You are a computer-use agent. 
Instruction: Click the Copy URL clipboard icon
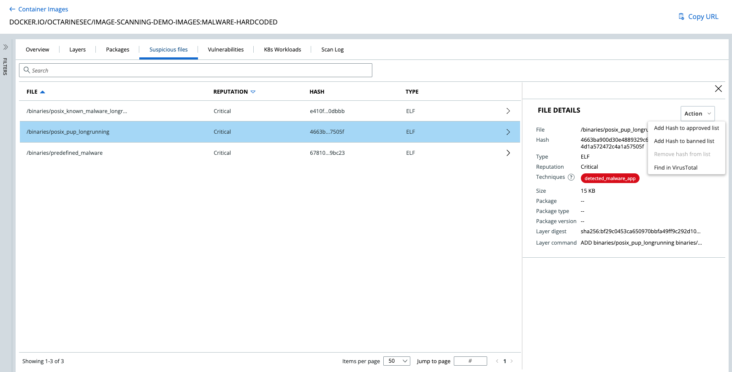coord(681,16)
